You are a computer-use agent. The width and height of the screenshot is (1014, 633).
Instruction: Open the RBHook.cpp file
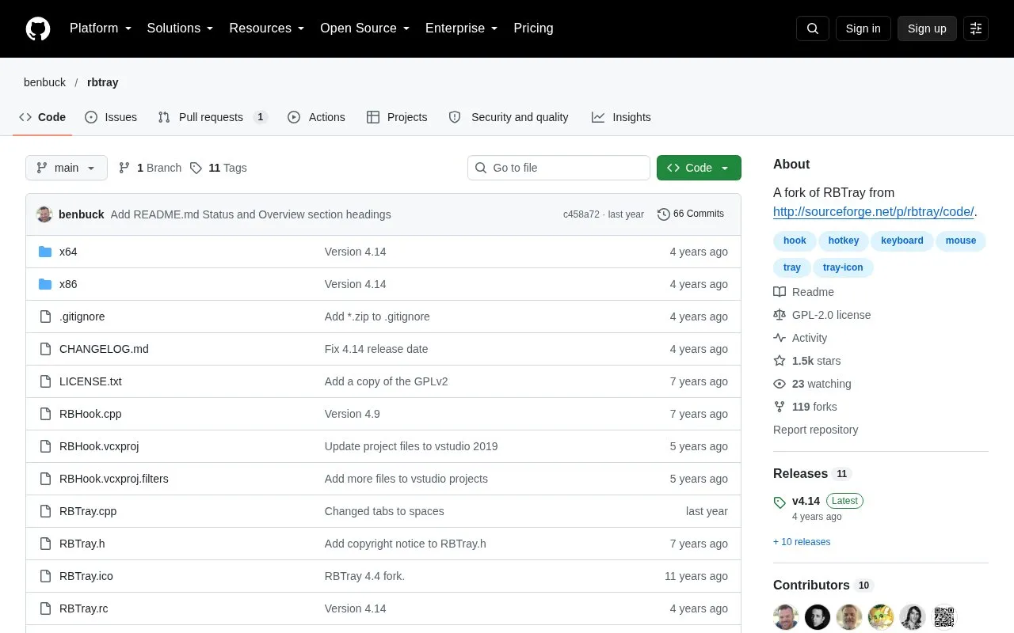[x=90, y=414]
